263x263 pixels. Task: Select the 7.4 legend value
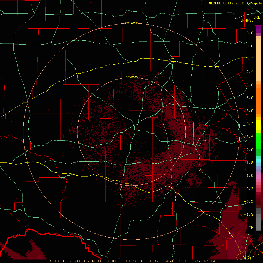(x=250, y=72)
